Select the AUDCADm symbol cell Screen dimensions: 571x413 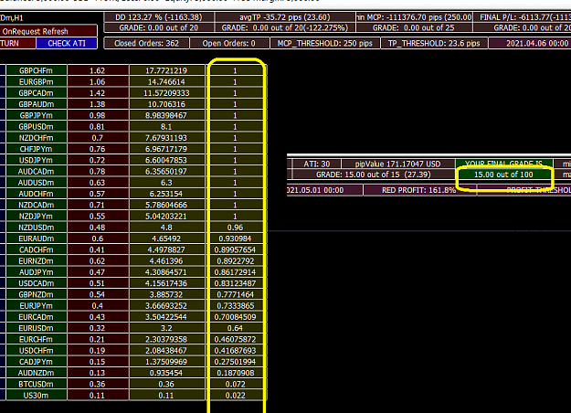click(x=37, y=172)
